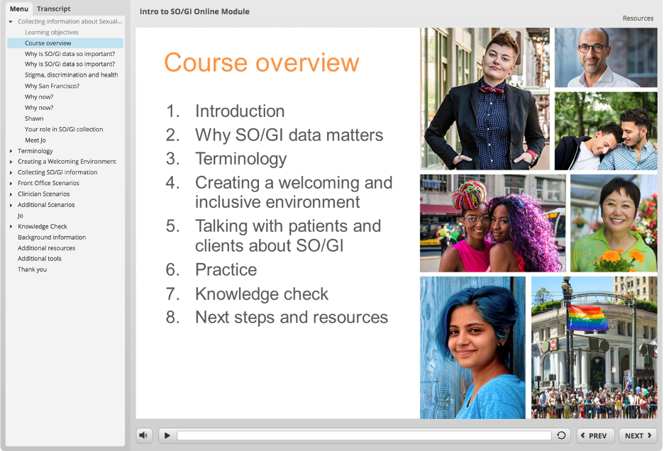The width and height of the screenshot is (664, 451).
Task: Open Additional resources menu item
Action: tap(47, 248)
